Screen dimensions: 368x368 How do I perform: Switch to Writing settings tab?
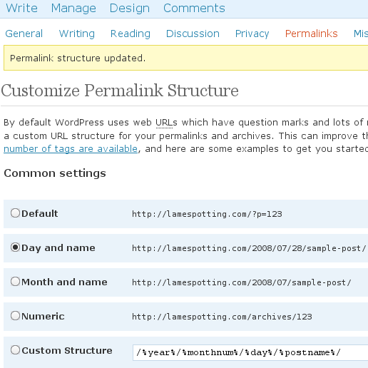77,34
